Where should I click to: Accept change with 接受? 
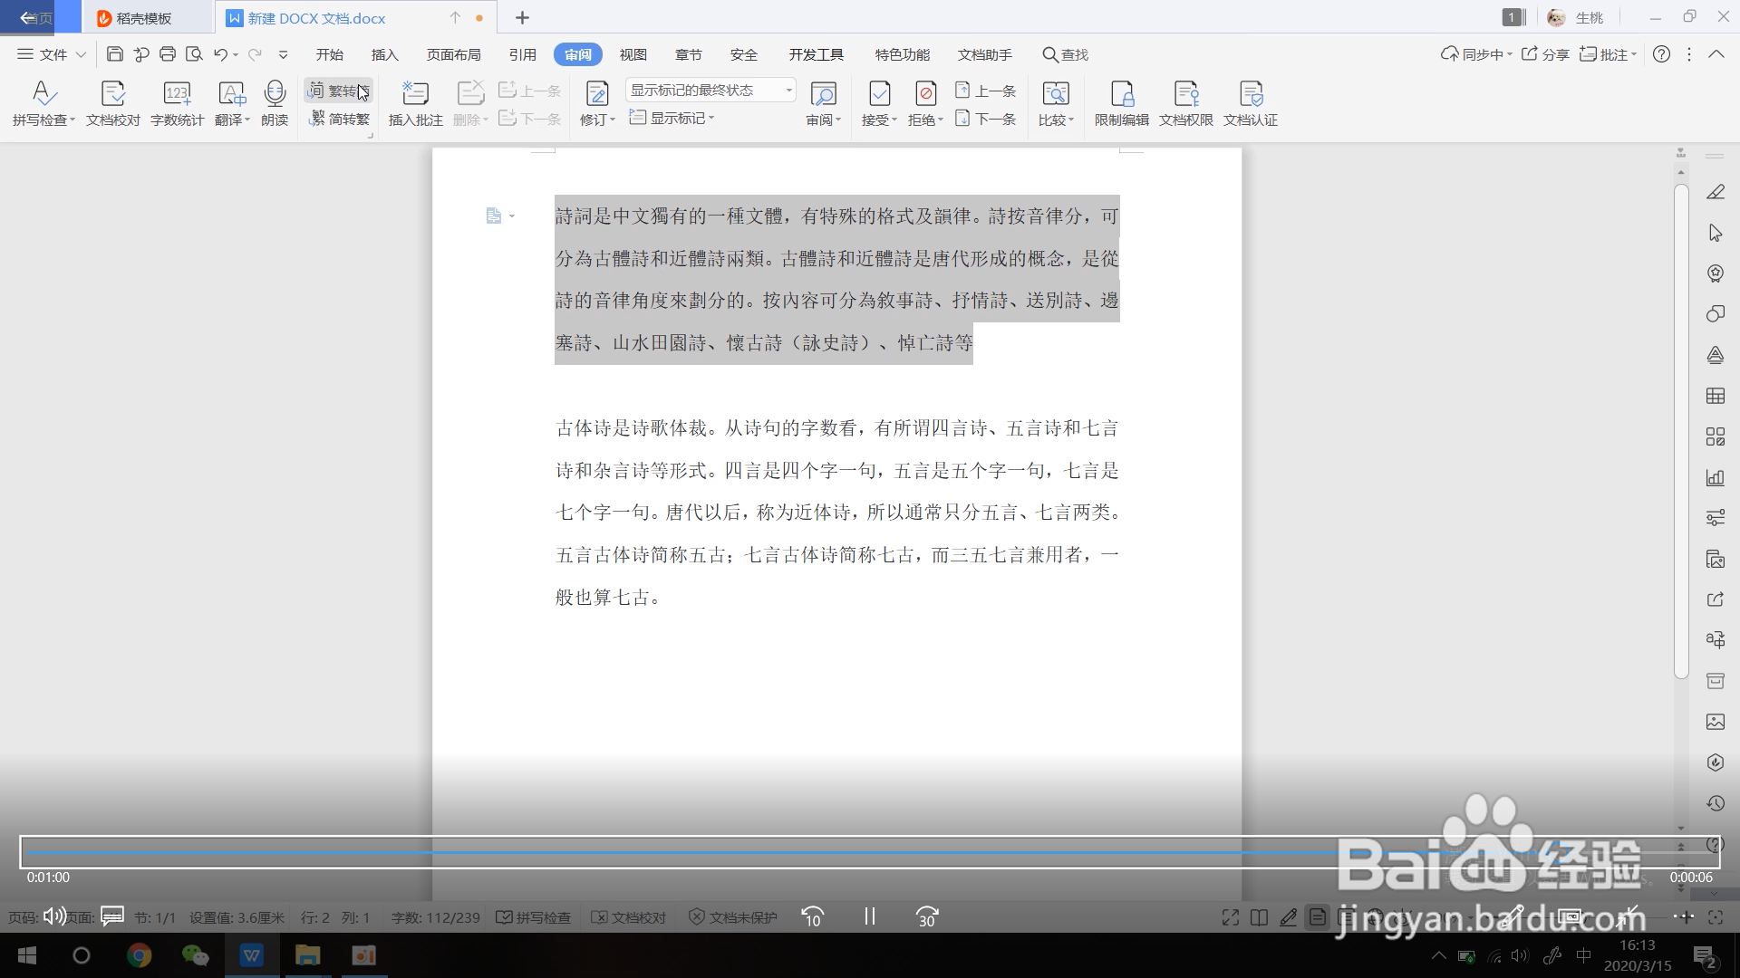(879, 103)
